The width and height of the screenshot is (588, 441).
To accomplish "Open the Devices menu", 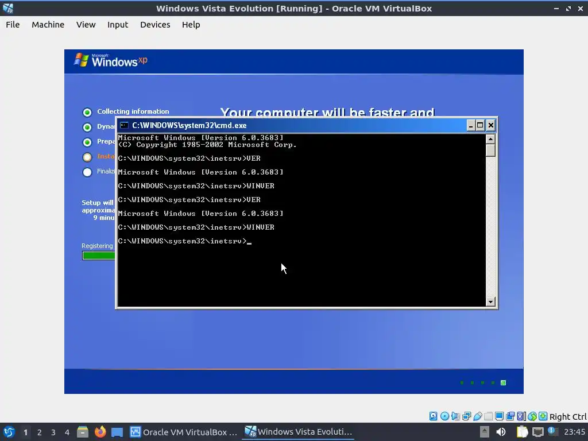I will (x=155, y=24).
